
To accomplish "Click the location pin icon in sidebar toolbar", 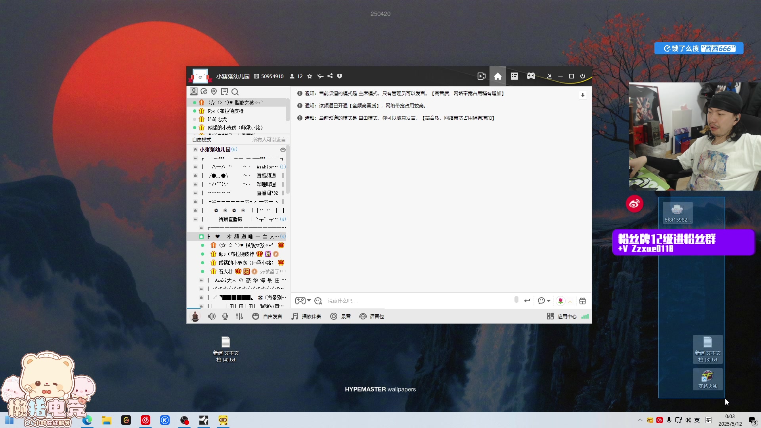I will (x=214, y=92).
